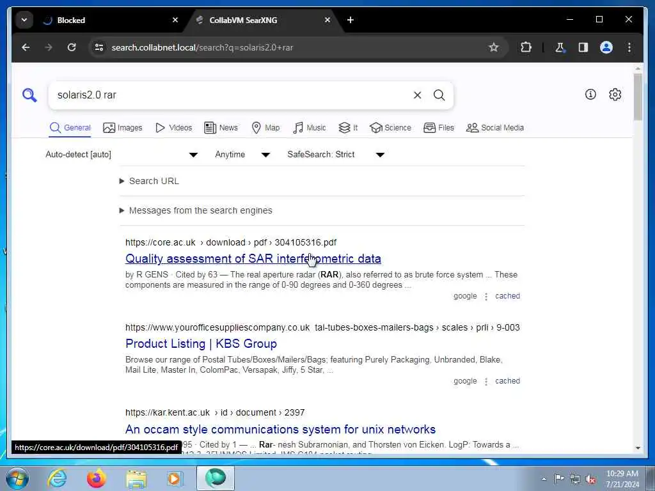655x491 pixels.
Task: Click core.ac.uk URL above first result
Action: tap(231, 242)
